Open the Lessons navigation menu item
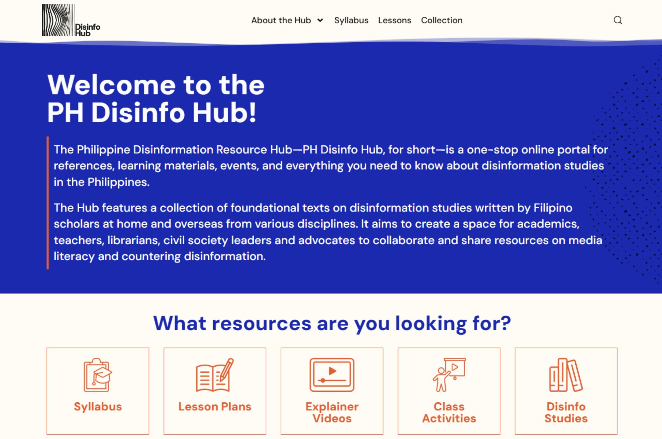Screen dimensions: 662x439 coord(395,20)
